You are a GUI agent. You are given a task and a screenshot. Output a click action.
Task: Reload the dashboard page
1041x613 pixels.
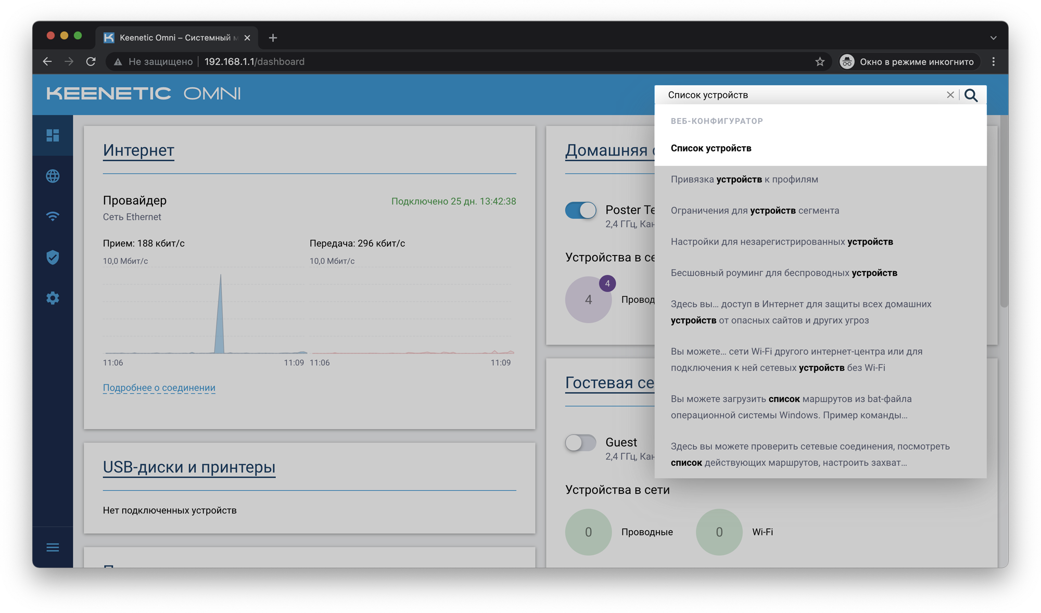click(91, 61)
